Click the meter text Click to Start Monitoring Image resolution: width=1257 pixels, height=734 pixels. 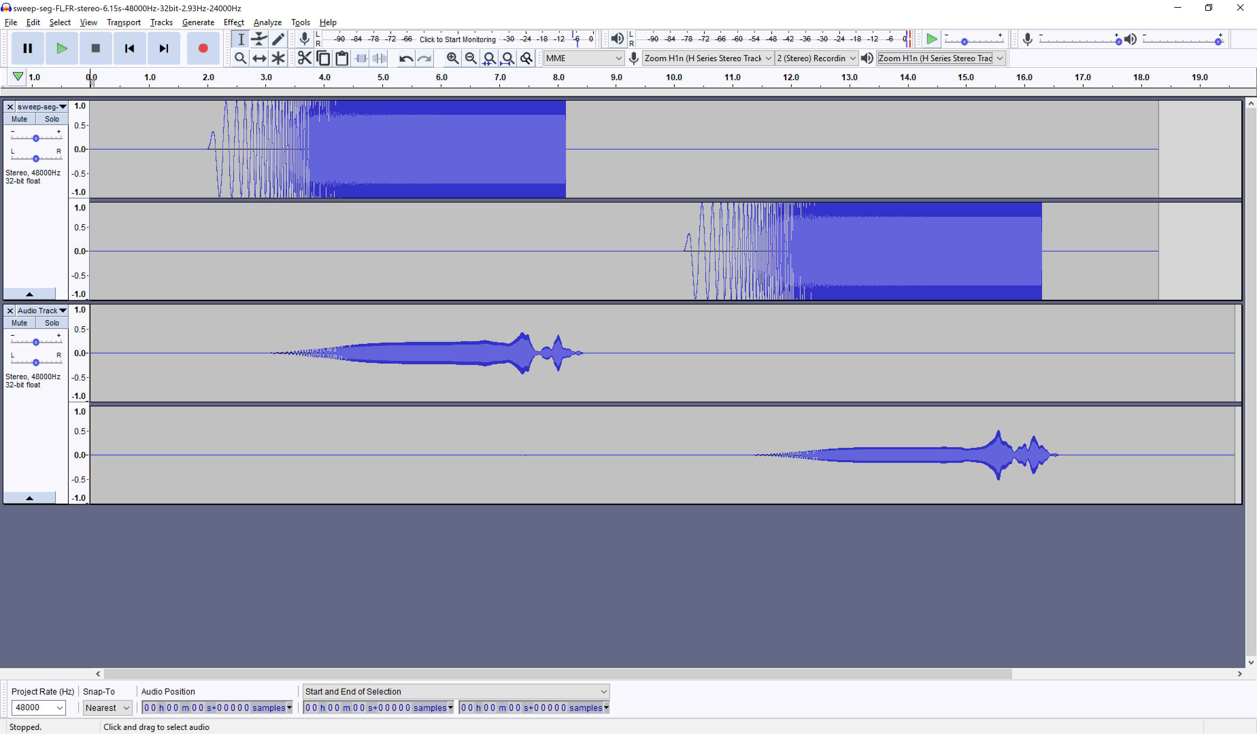pyautogui.click(x=457, y=39)
